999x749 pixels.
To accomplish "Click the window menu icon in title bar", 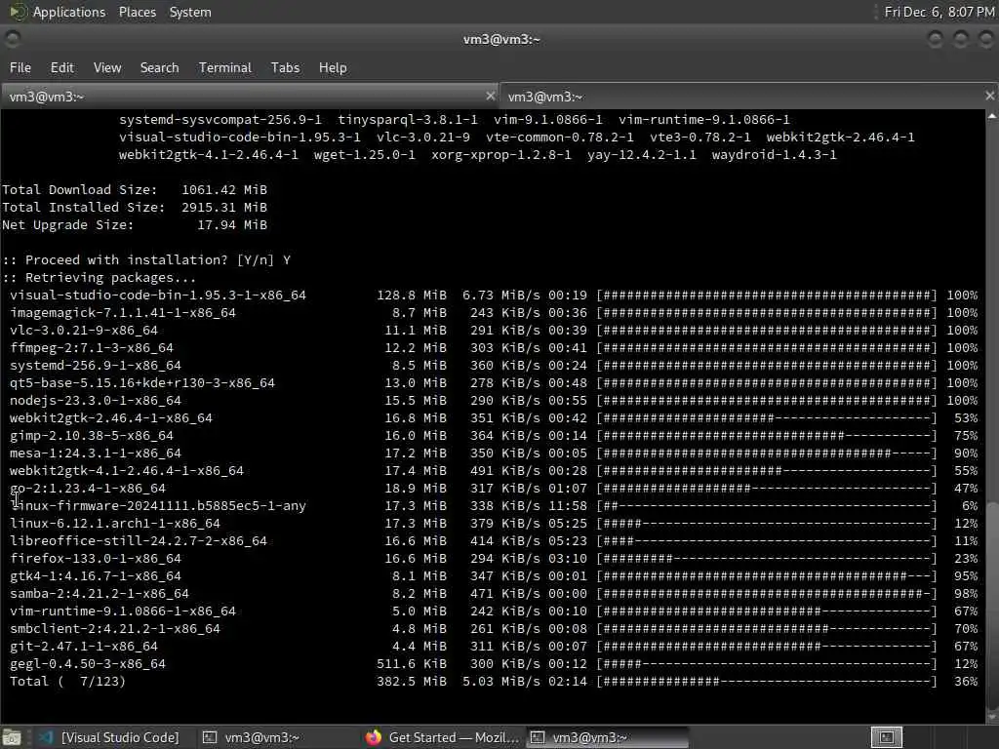I will pyautogui.click(x=12, y=39).
